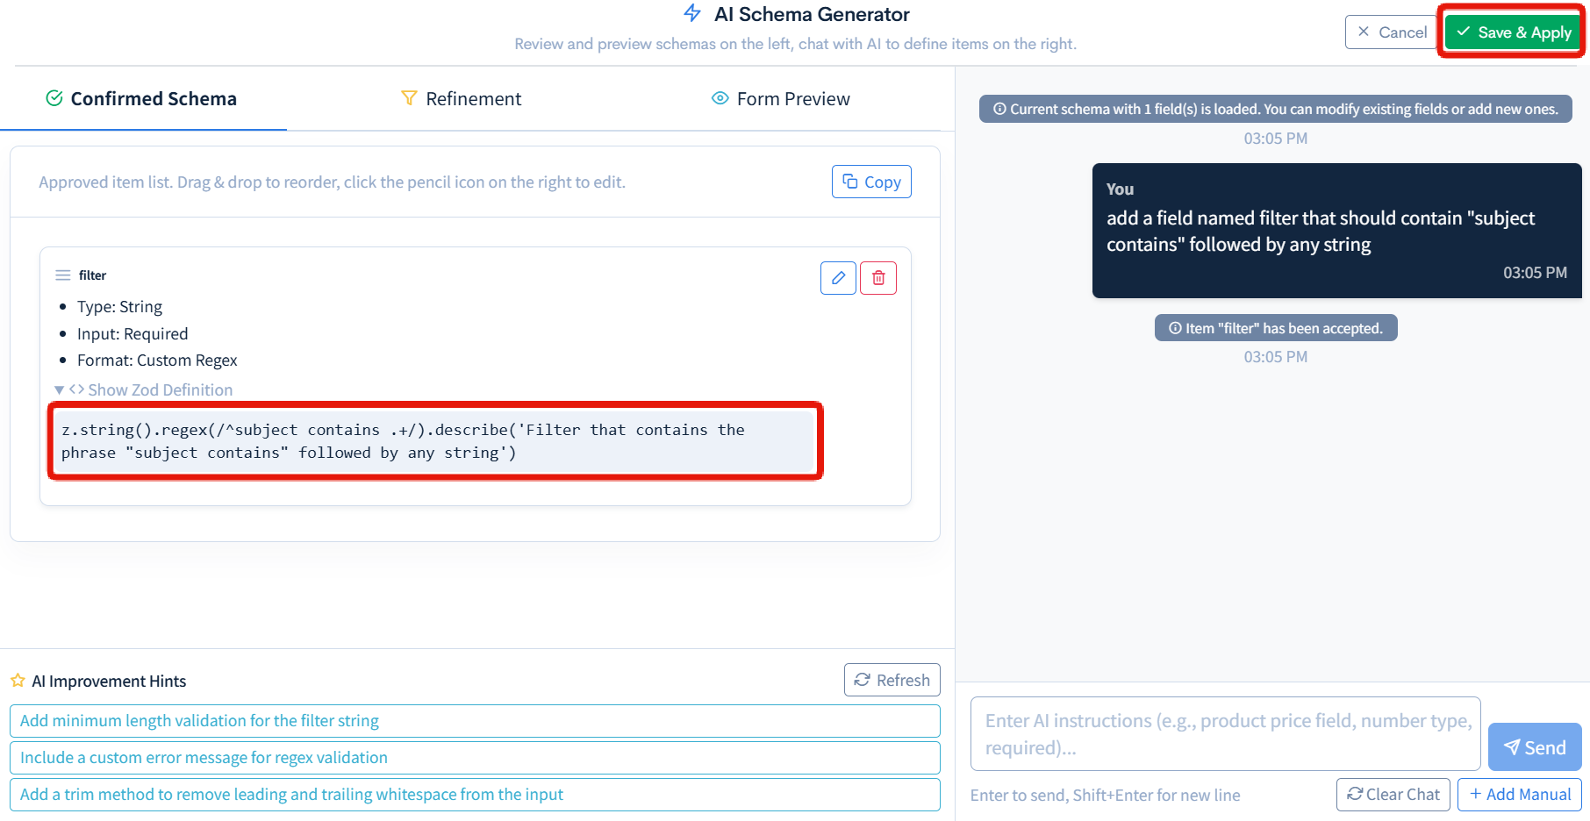This screenshot has width=1590, height=821.
Task: Click the trash icon to delete filter field
Action: [x=878, y=277]
